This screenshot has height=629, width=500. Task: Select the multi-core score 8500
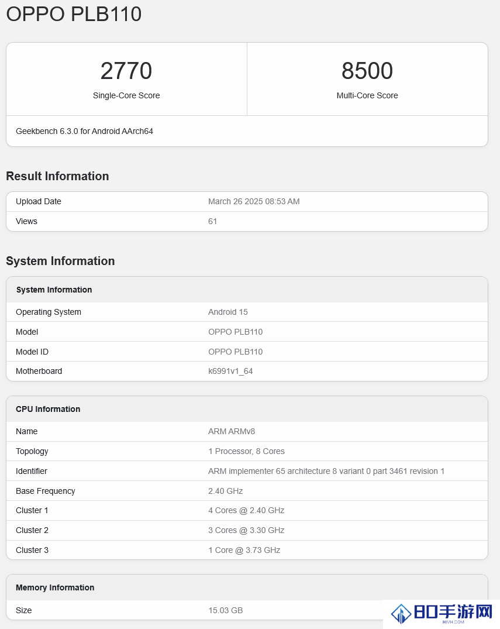tap(367, 71)
